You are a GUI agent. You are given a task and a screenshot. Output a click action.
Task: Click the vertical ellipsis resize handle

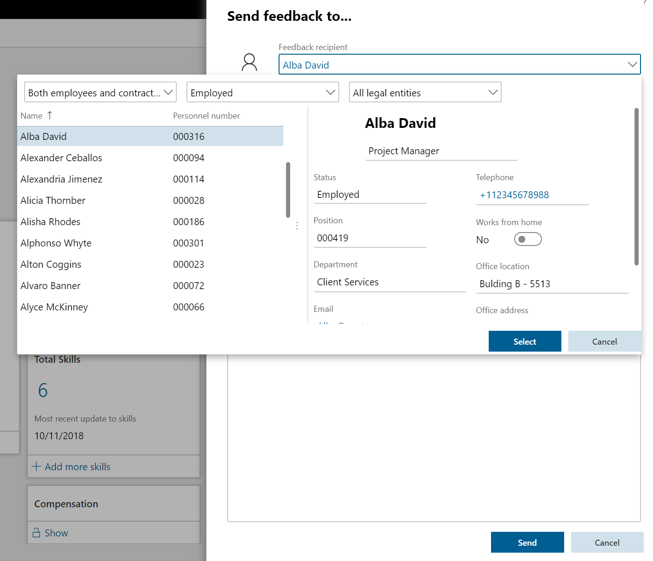pyautogui.click(x=297, y=226)
